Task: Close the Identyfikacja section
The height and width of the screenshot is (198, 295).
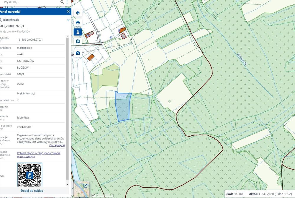Action: [x=68, y=20]
